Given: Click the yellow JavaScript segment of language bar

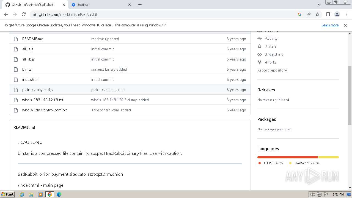Looking at the screenshot, I should pyautogui.click(x=328, y=157).
